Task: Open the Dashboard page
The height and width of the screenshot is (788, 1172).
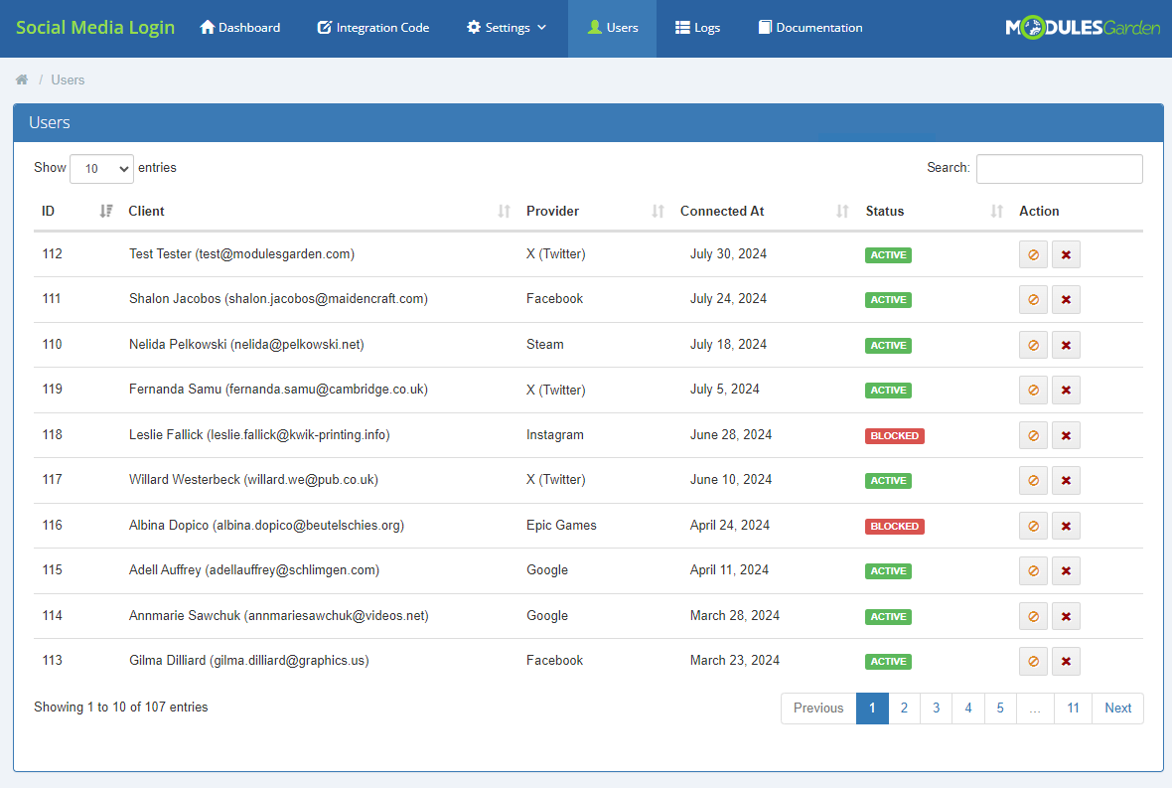Action: click(240, 28)
